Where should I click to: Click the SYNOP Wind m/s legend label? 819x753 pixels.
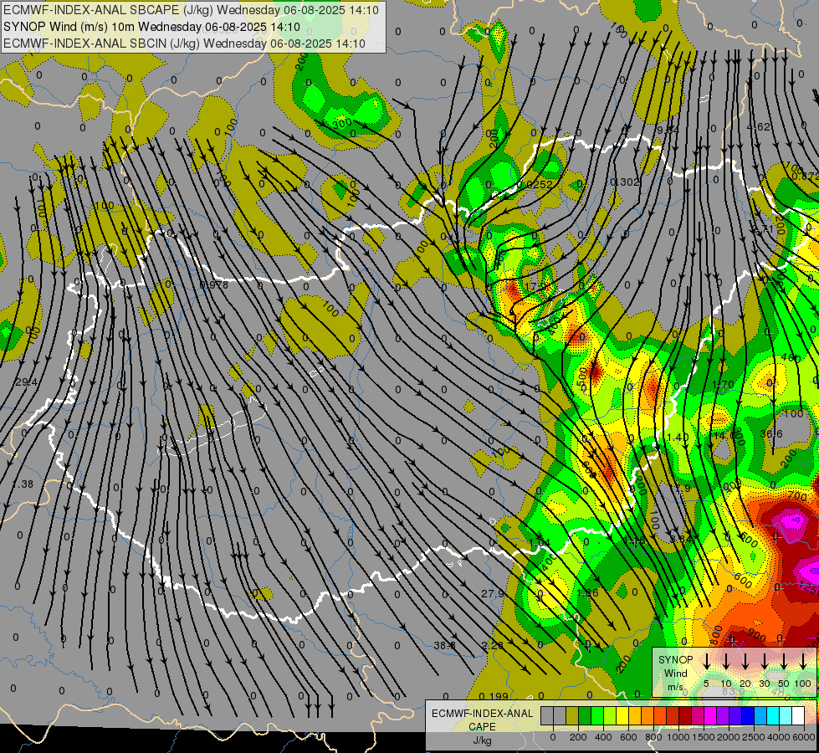point(675,673)
